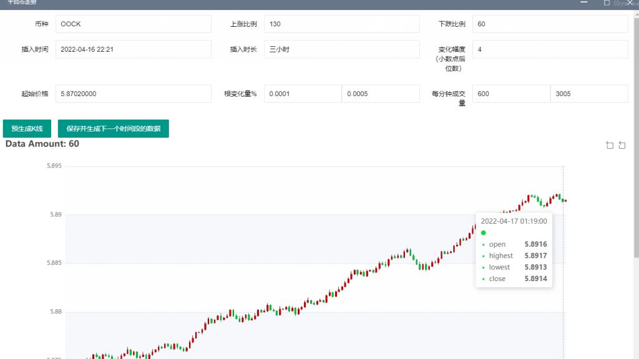
Task: Close the dialog with the X icon
Action: click(x=630, y=2)
